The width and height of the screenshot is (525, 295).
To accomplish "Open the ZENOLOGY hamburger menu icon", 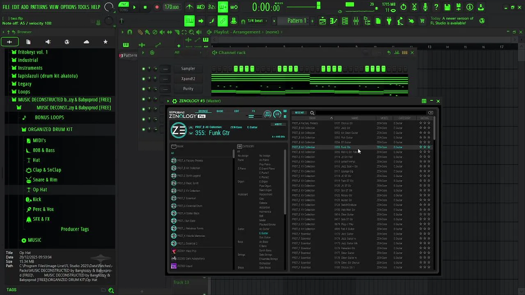I will pos(285,111).
